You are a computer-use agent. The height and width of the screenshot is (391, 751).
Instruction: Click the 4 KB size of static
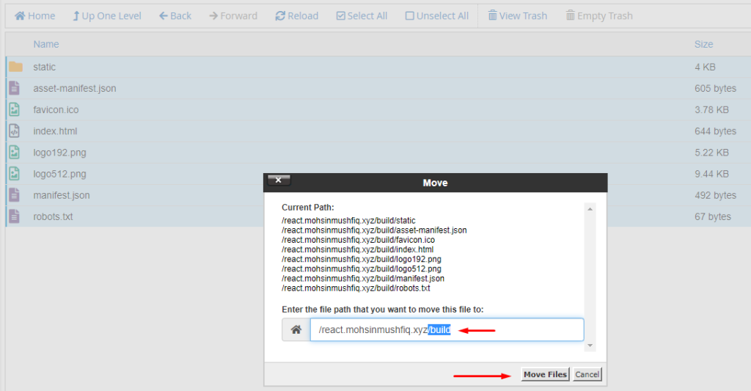coord(705,67)
